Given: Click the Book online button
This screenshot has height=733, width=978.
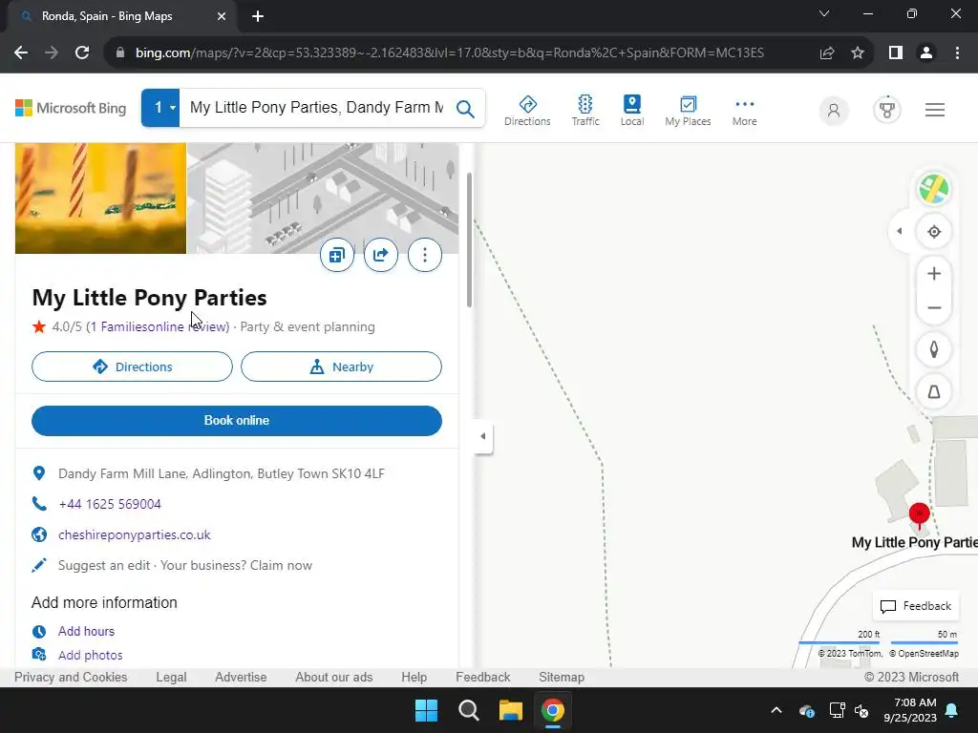Looking at the screenshot, I should point(237,421).
